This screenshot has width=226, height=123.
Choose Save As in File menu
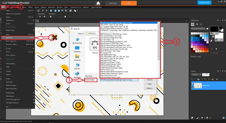pos(18,38)
